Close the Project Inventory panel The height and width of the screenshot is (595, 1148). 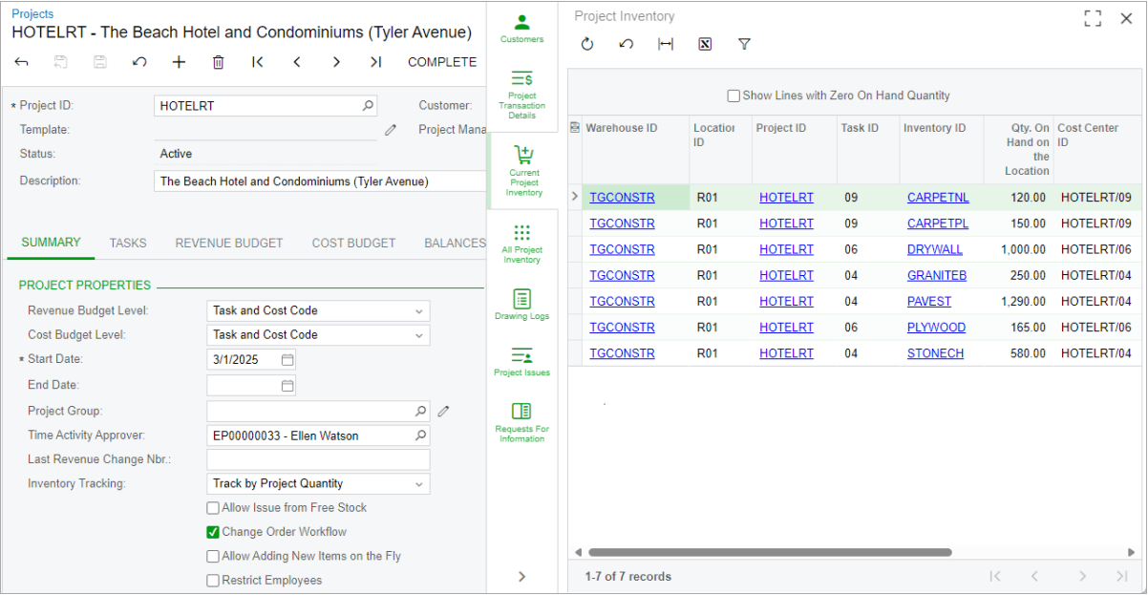(1126, 18)
